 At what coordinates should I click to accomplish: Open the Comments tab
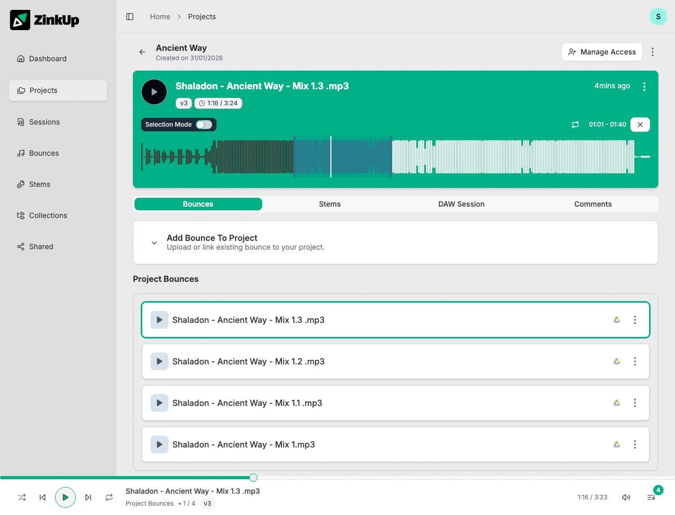[592, 204]
